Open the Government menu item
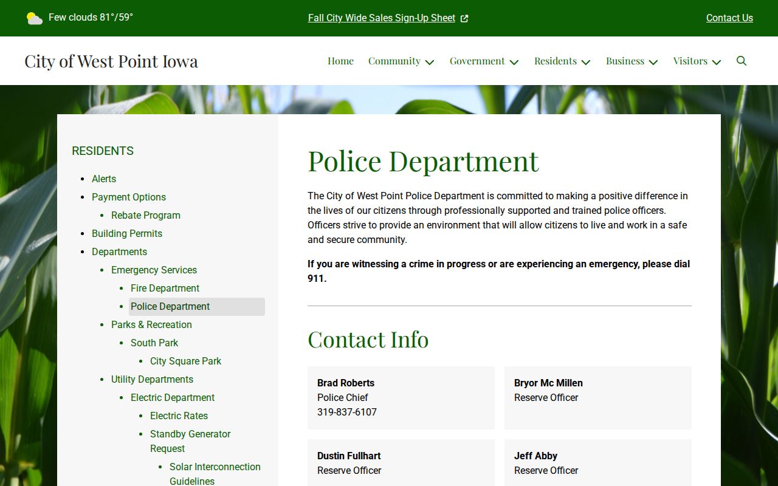Screen dimensions: 778x486 point(477,61)
